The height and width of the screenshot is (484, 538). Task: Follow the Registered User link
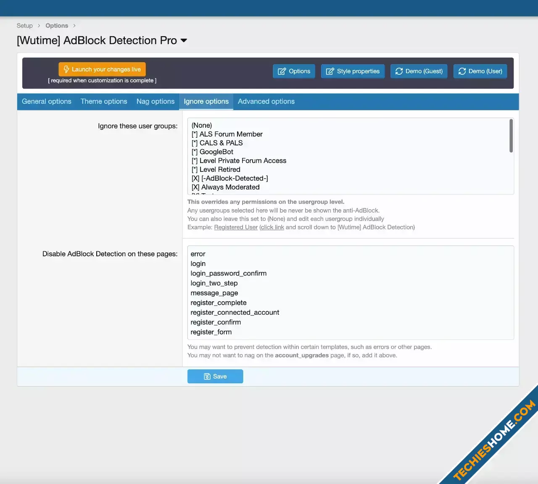click(236, 227)
